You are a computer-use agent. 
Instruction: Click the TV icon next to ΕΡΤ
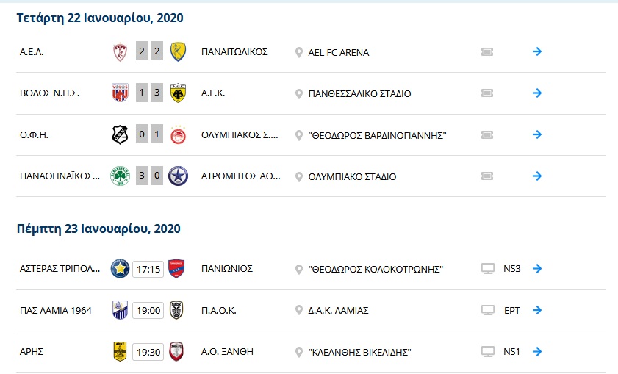pos(488,311)
